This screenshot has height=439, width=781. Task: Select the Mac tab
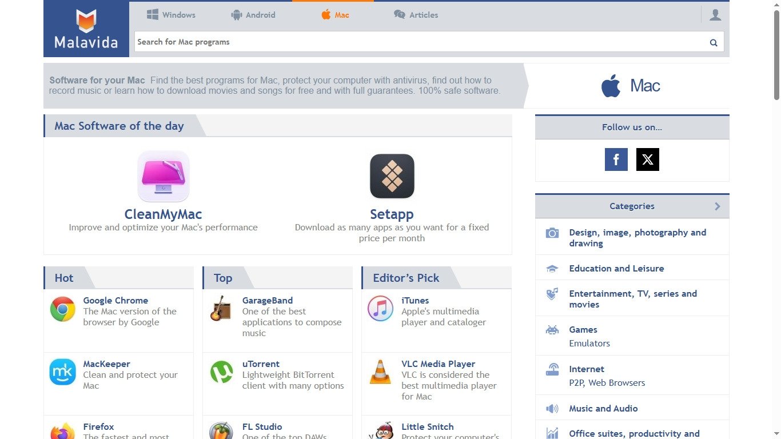point(335,15)
